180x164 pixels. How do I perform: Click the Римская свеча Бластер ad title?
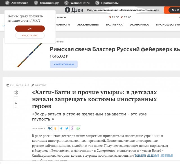click(x=115, y=49)
